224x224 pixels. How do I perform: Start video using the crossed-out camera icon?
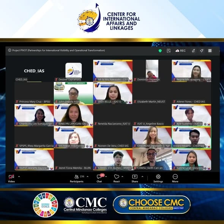11,177
